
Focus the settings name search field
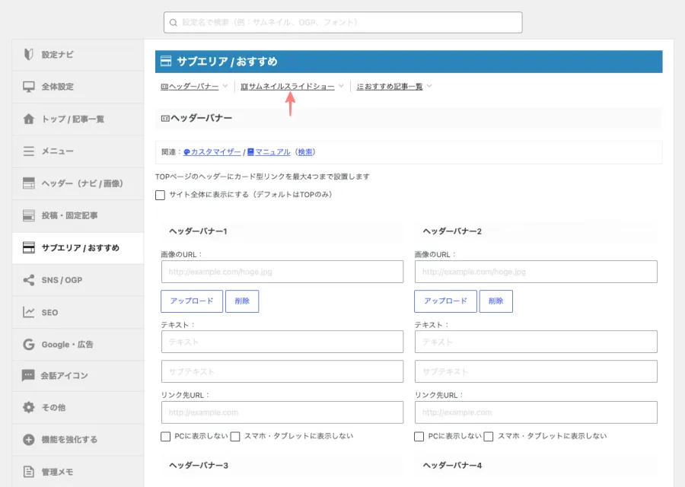[343, 23]
